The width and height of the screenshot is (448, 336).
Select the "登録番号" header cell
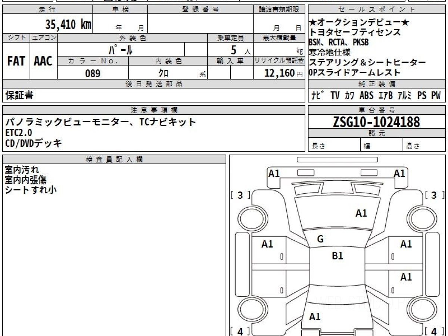click(x=200, y=10)
